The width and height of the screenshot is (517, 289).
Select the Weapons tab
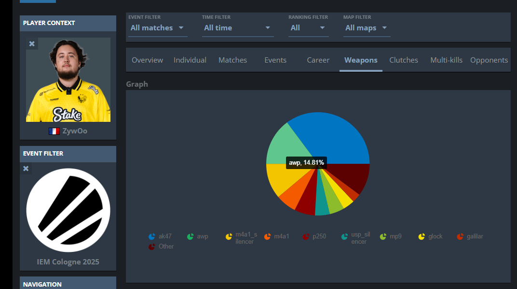pos(361,60)
